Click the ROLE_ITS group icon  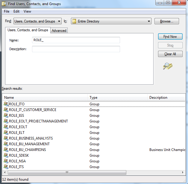pos(6,167)
